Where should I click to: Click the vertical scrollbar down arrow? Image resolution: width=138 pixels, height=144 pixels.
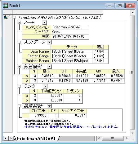[132, 133]
